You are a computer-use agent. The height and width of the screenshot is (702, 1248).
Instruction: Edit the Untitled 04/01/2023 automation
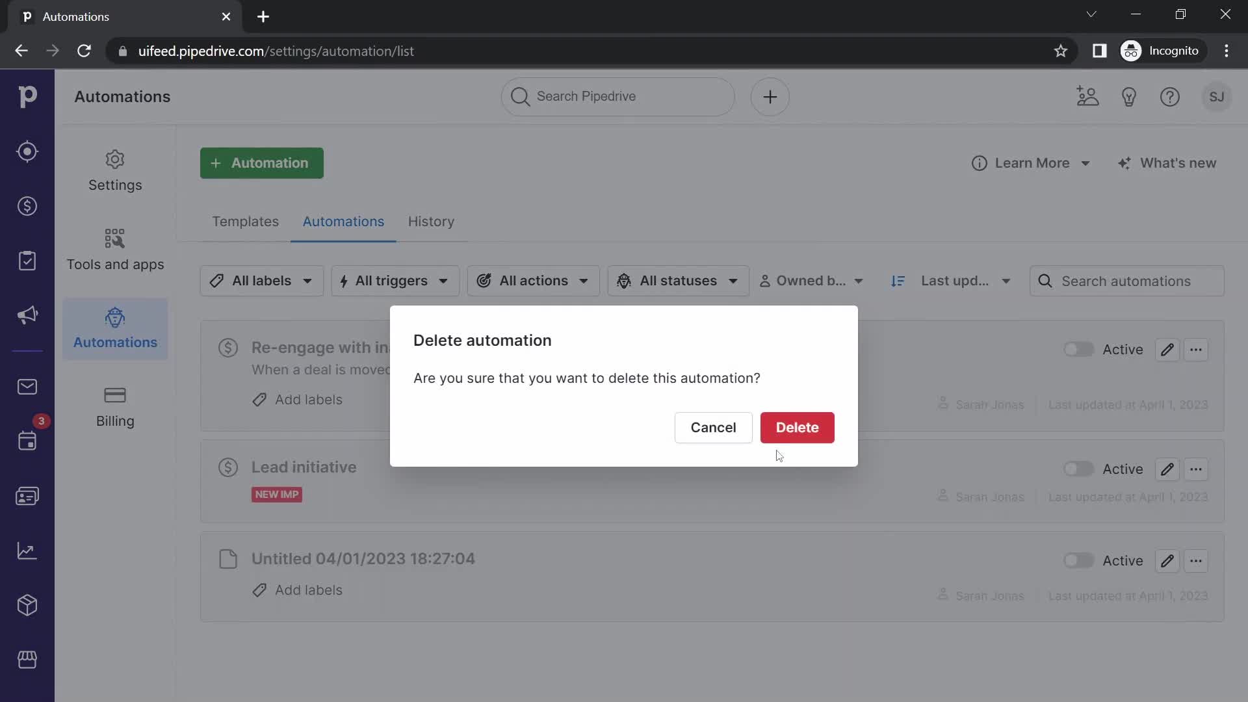[x=1167, y=561]
